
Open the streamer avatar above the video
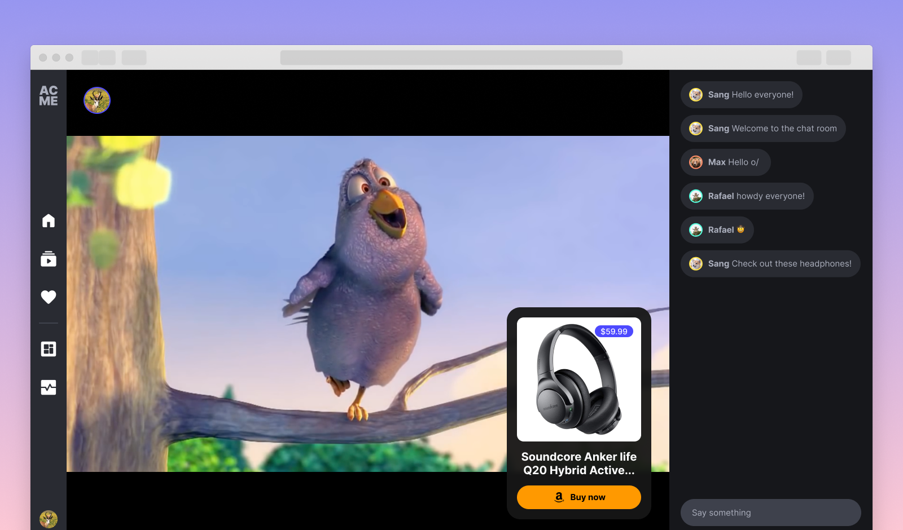(x=97, y=100)
